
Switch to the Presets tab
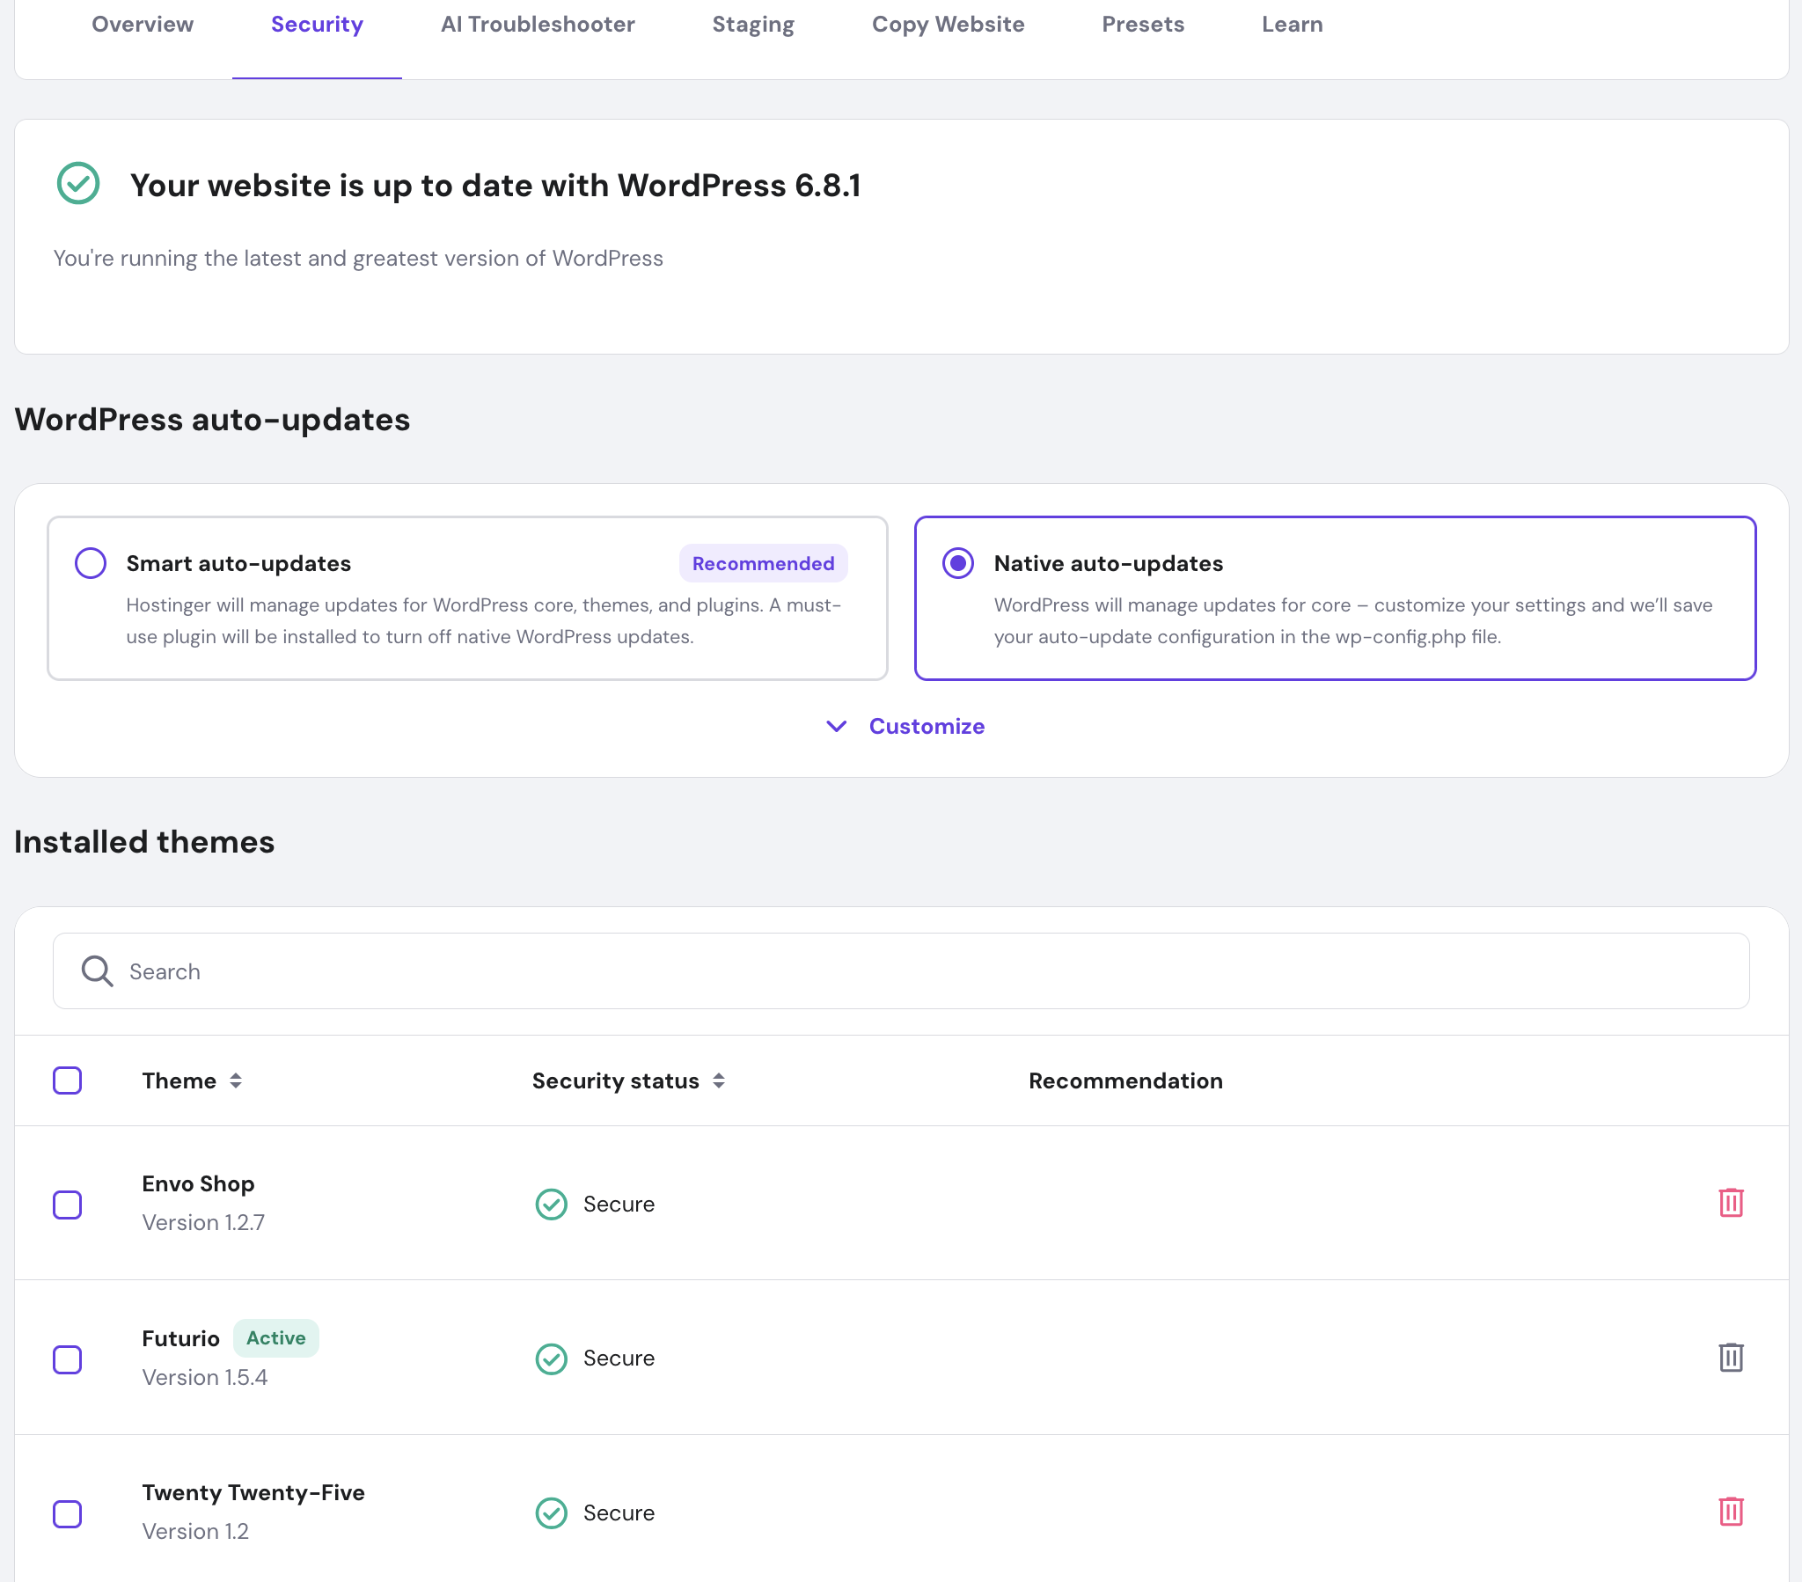(x=1143, y=24)
